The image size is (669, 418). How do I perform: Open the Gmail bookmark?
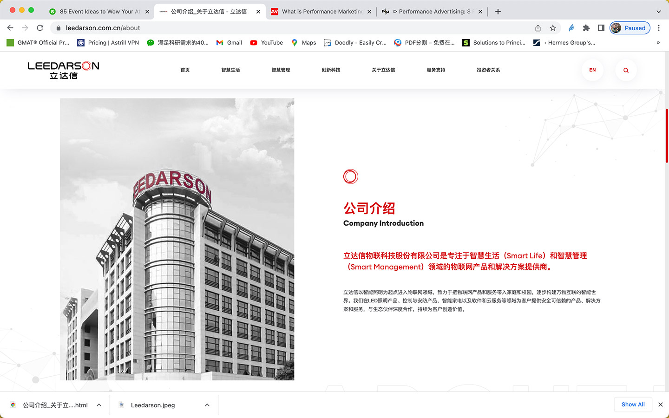(229, 43)
